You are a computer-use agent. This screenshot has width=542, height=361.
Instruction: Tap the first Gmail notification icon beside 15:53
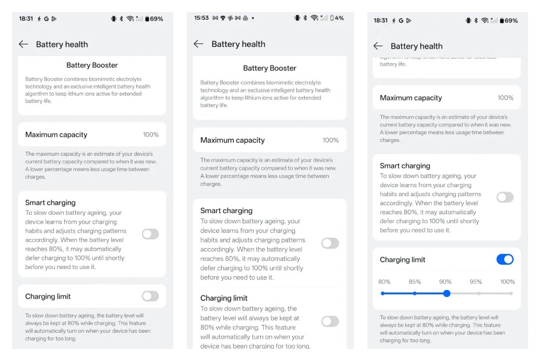click(x=214, y=18)
